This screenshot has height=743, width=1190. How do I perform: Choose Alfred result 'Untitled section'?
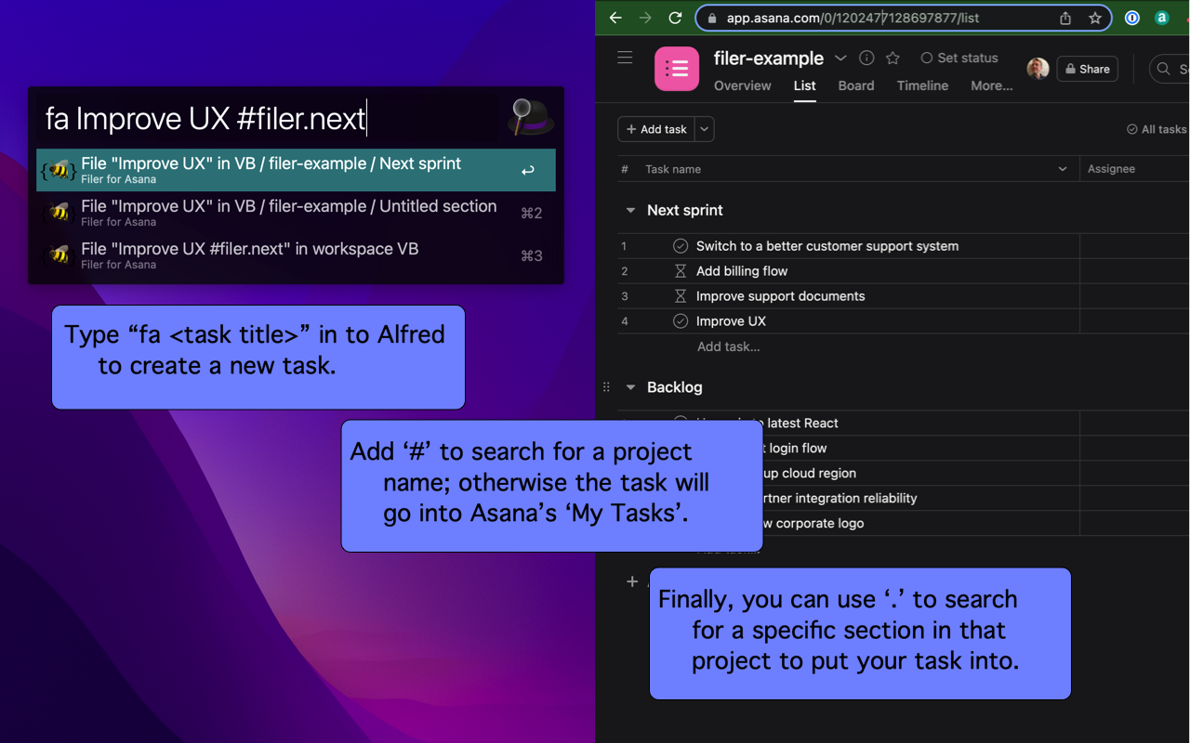(296, 213)
